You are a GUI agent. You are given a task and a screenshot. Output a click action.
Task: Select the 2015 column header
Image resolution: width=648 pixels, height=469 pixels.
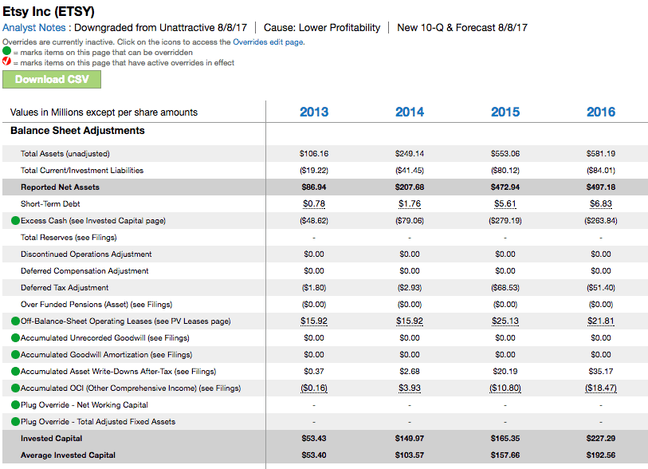505,112
